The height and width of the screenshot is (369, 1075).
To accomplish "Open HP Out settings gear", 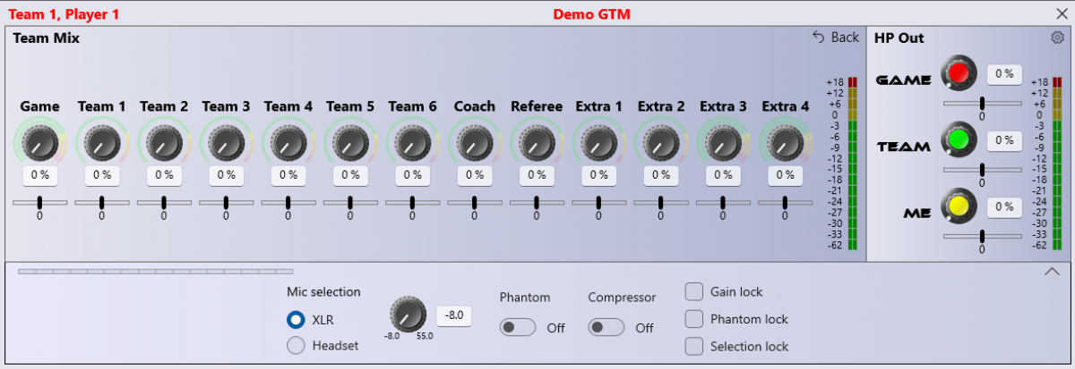I will pos(1057,38).
